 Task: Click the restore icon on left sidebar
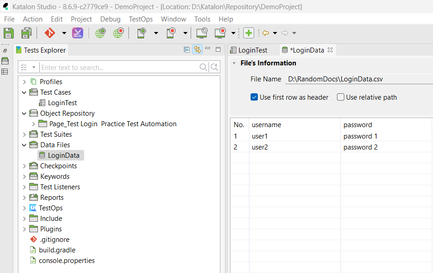click(x=5, y=51)
